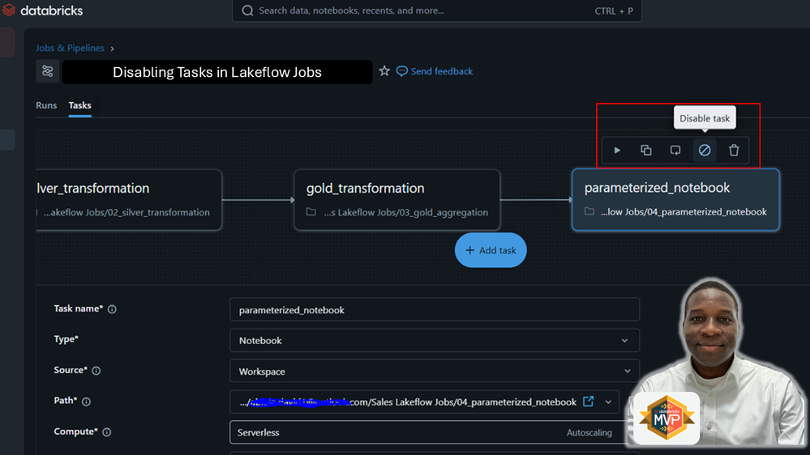Switch to the Runs tab
The width and height of the screenshot is (810, 455).
click(46, 105)
